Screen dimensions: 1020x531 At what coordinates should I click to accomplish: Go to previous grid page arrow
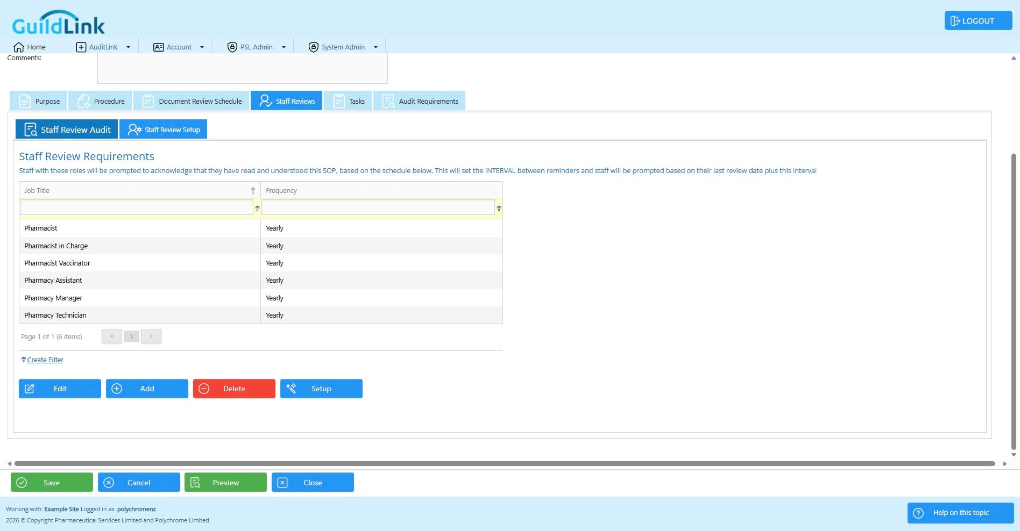(111, 336)
